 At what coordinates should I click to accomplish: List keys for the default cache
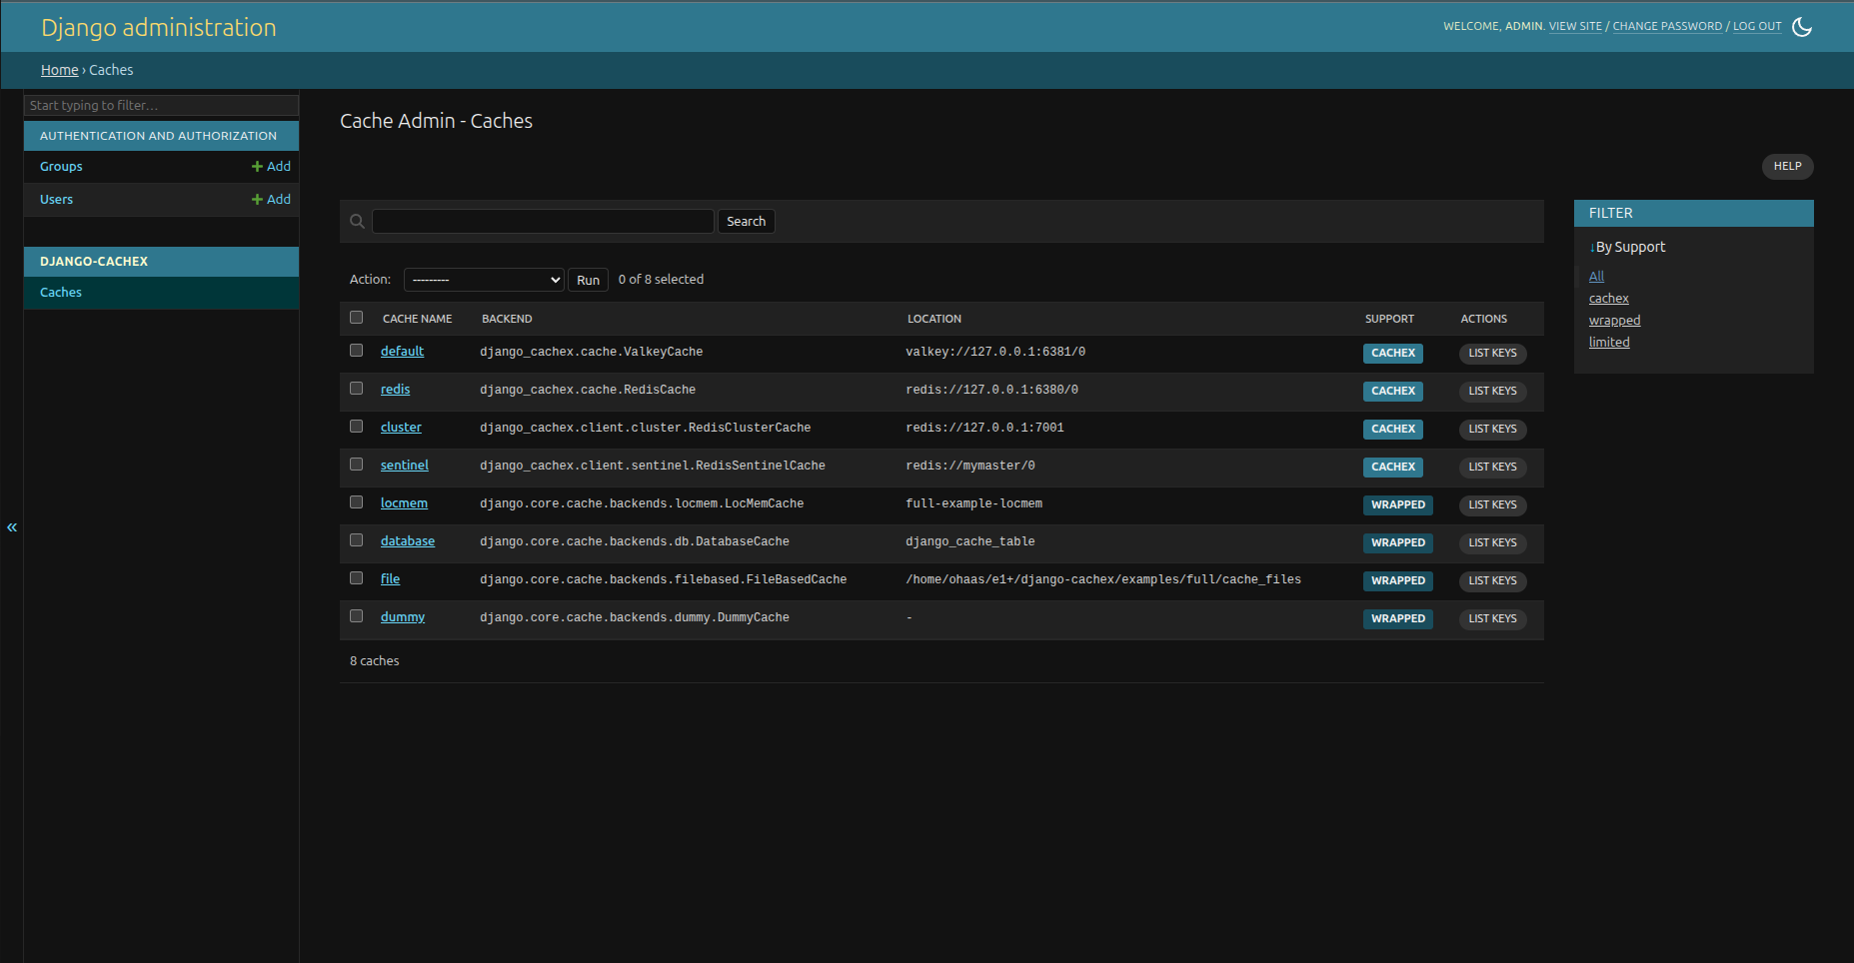1492,353
